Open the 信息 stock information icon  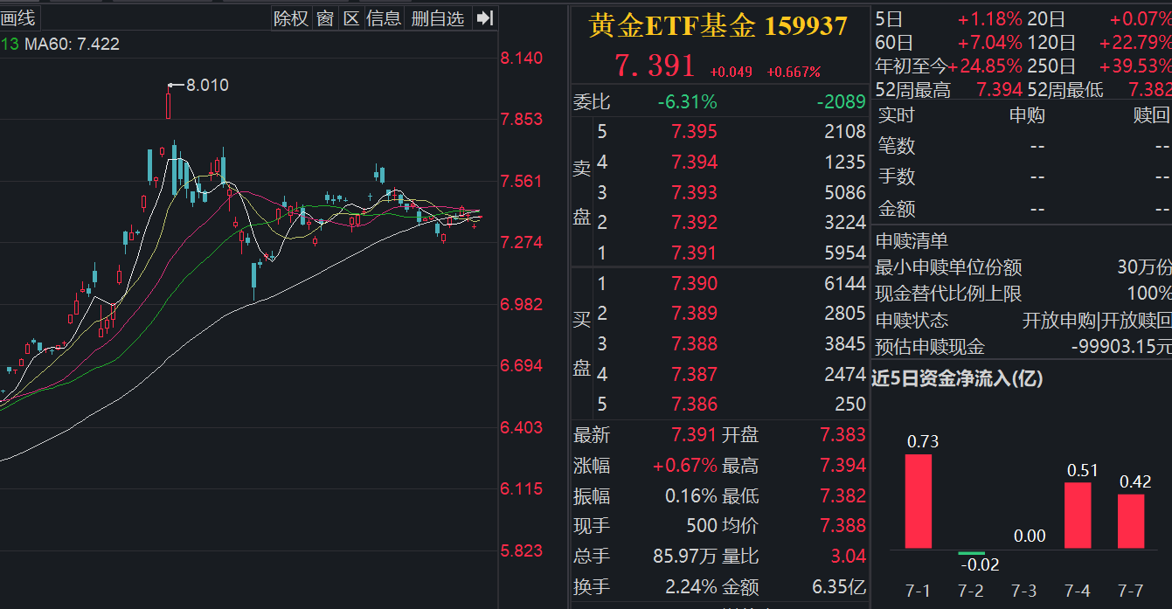tap(384, 17)
